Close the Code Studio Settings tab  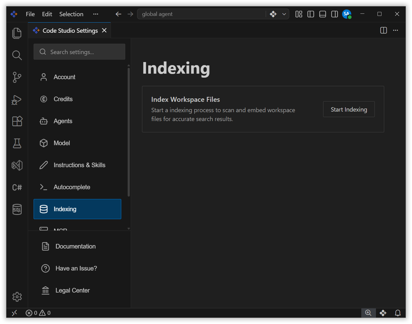[104, 30]
